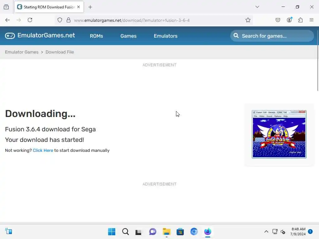
Task: Open the notification badge icon
Action: pos(310,231)
